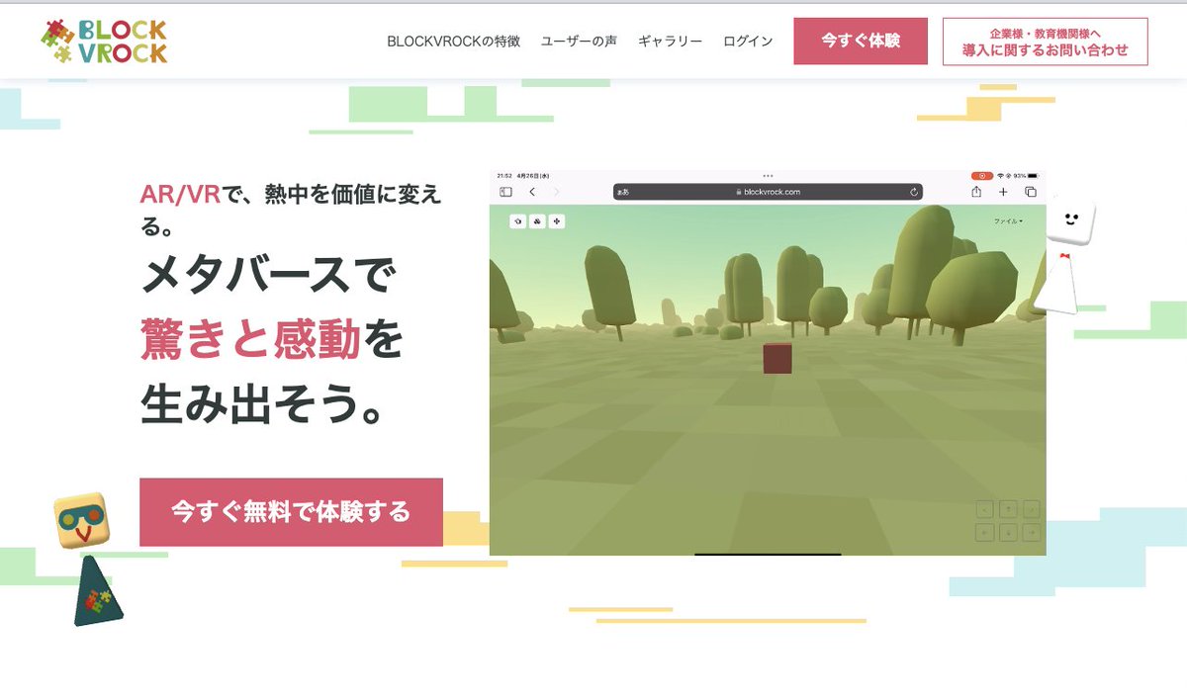Click the ログイン nav link
The height and width of the screenshot is (699, 1187).
click(x=748, y=42)
